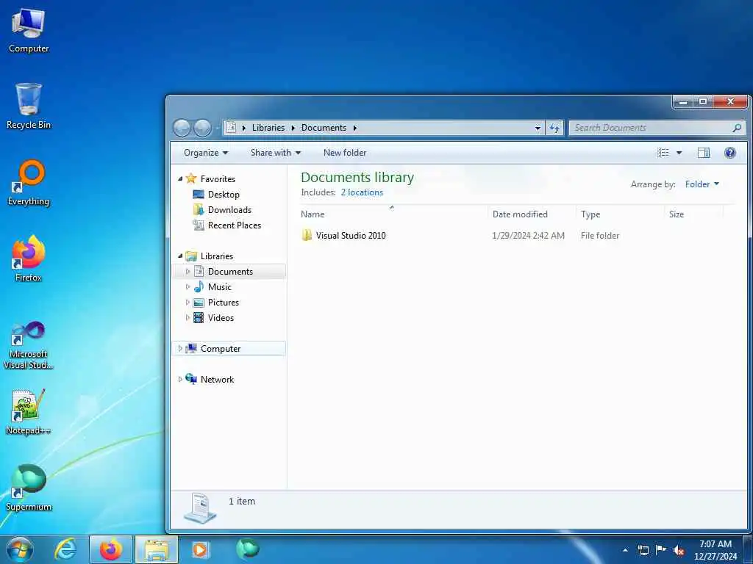
Task: Select Downloads under Favorites
Action: (229, 209)
